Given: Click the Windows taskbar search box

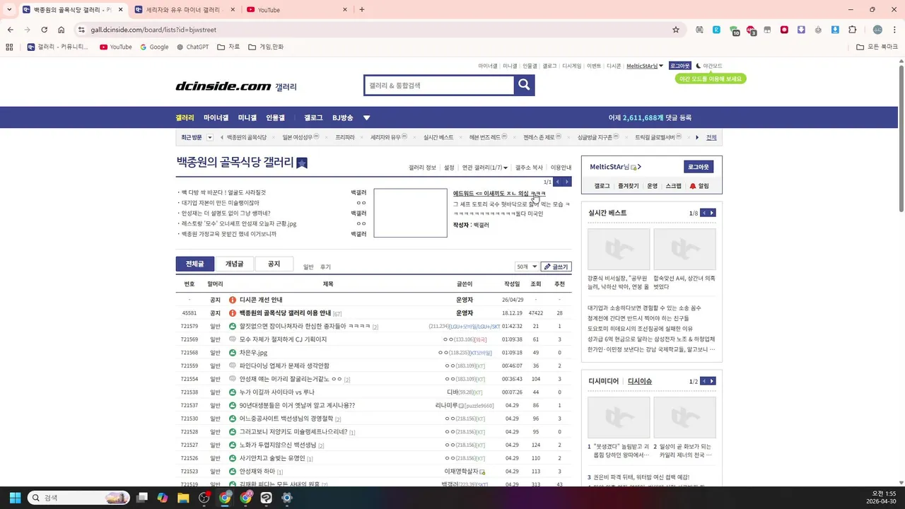Looking at the screenshot, I should (x=78, y=498).
